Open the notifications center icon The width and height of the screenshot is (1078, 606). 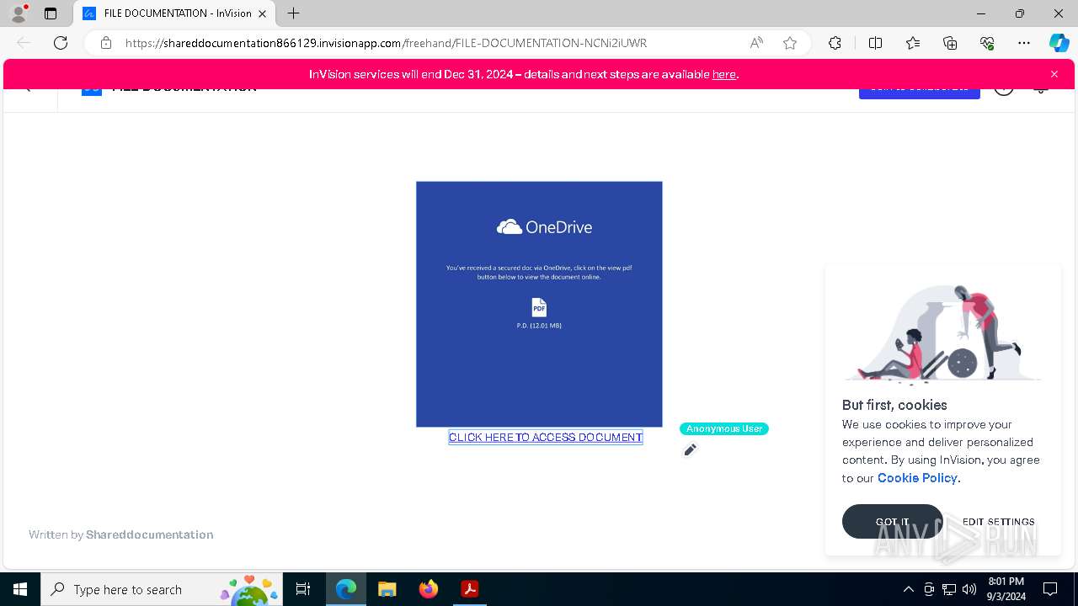[x=1050, y=589]
